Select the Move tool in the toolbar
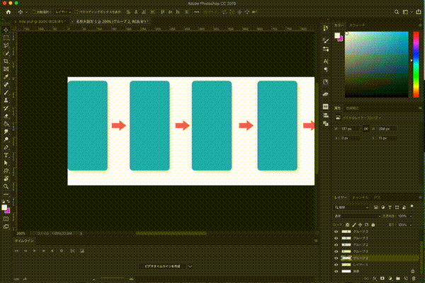 (x=6, y=30)
